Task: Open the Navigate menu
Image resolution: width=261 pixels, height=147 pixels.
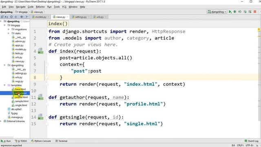Action: click(x=21, y=7)
